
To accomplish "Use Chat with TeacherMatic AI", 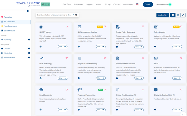I will tap(177, 109).
